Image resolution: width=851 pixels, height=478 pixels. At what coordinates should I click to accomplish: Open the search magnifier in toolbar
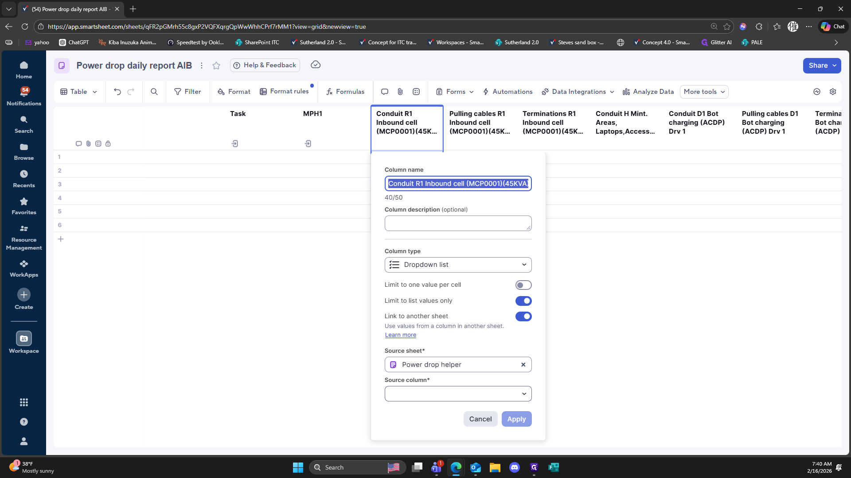click(154, 92)
